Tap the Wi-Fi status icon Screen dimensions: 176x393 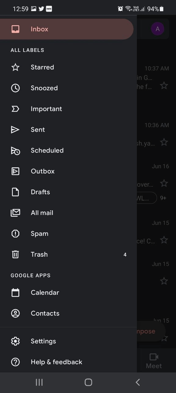[128, 9]
